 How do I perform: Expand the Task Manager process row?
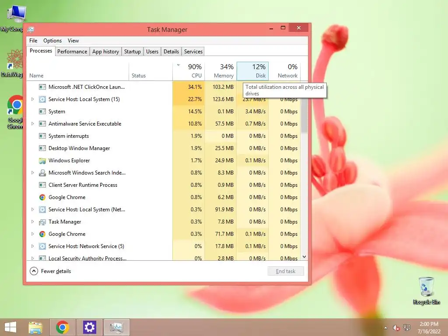pos(32,222)
